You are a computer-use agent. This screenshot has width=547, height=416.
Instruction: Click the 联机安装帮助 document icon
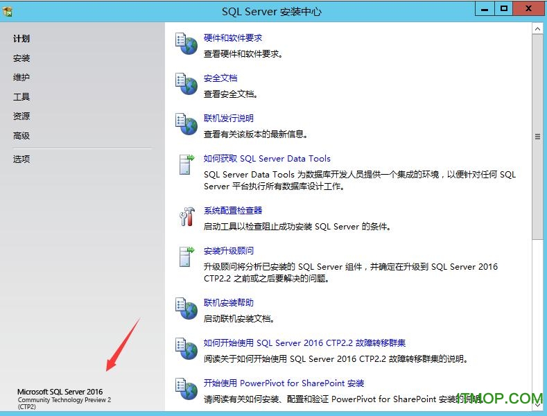pos(185,309)
